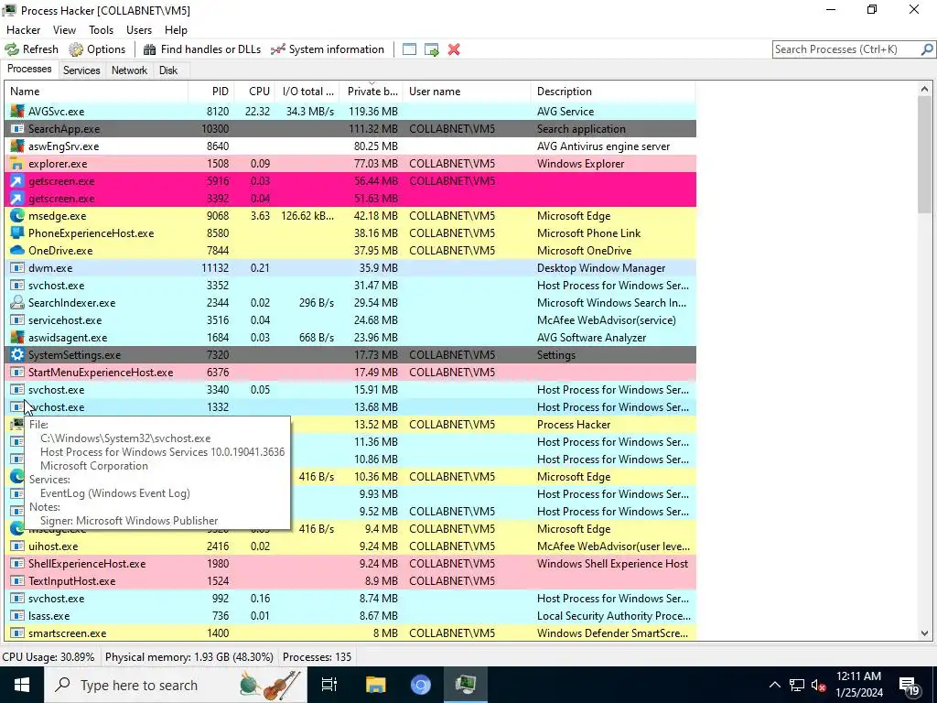The width and height of the screenshot is (937, 703).
Task: Sort by the Name column header
Action: [x=97, y=92]
